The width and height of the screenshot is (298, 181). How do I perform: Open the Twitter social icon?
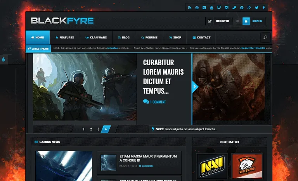[x=257, y=8]
